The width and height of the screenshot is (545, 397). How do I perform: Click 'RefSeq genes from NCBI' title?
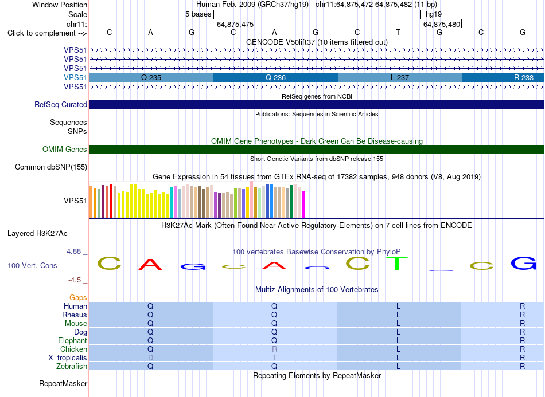[x=317, y=96]
